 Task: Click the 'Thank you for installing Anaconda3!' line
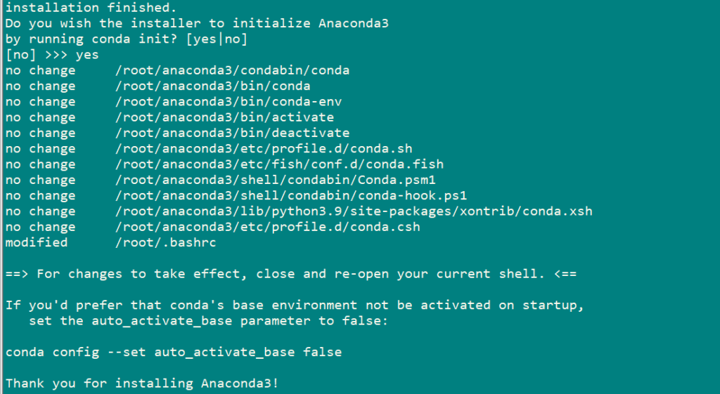point(142,383)
